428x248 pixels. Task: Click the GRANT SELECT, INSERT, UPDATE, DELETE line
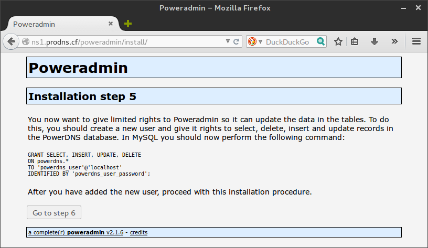(x=84, y=155)
